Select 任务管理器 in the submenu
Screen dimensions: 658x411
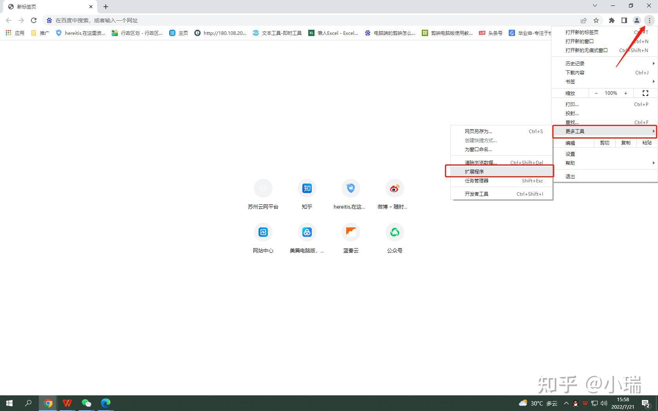click(x=476, y=180)
